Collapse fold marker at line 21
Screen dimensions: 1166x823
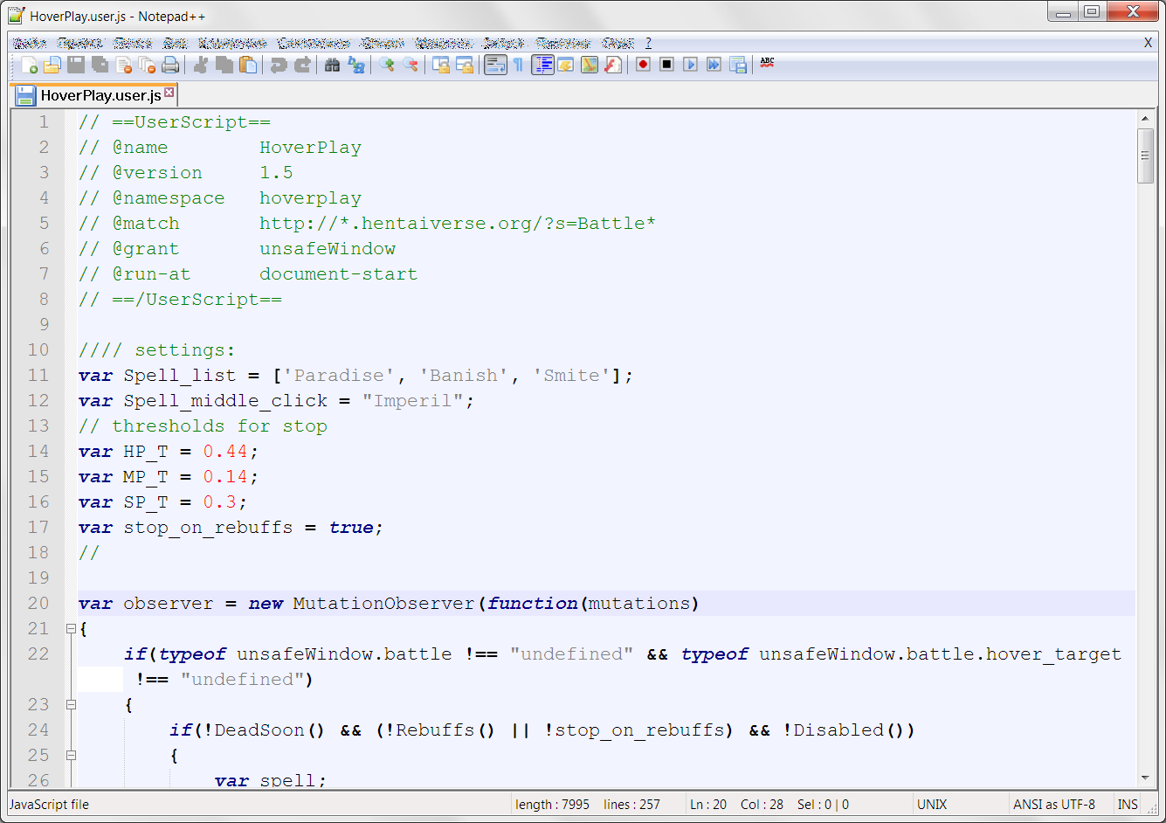tap(71, 628)
